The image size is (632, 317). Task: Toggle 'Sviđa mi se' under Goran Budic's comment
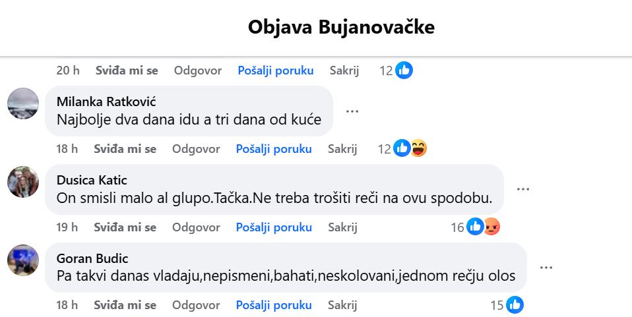pos(125,305)
